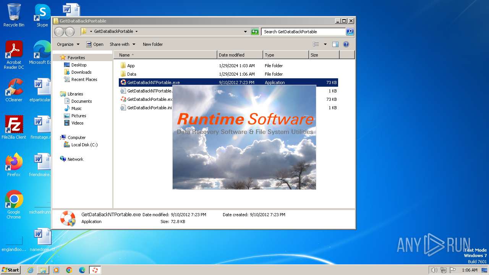Click the taskbar clock showing 1:06 AM

470,270
